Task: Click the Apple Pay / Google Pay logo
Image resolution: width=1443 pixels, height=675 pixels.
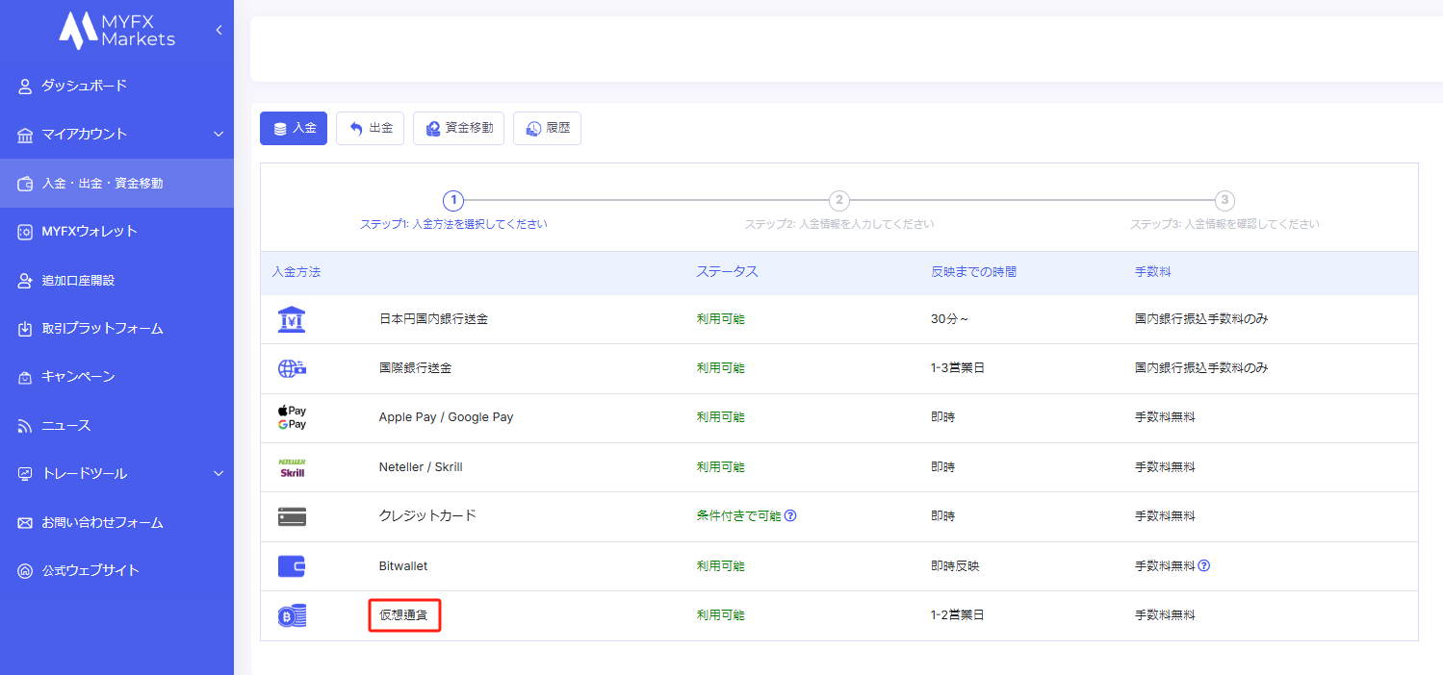Action: [292, 417]
